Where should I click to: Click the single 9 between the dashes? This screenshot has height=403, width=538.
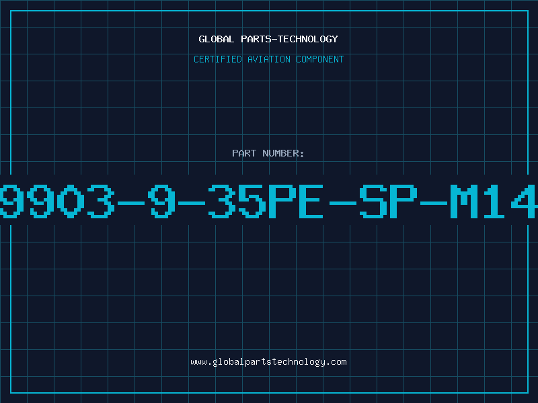161,201
